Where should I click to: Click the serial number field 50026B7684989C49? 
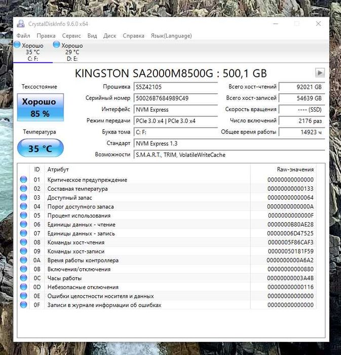[x=175, y=98]
